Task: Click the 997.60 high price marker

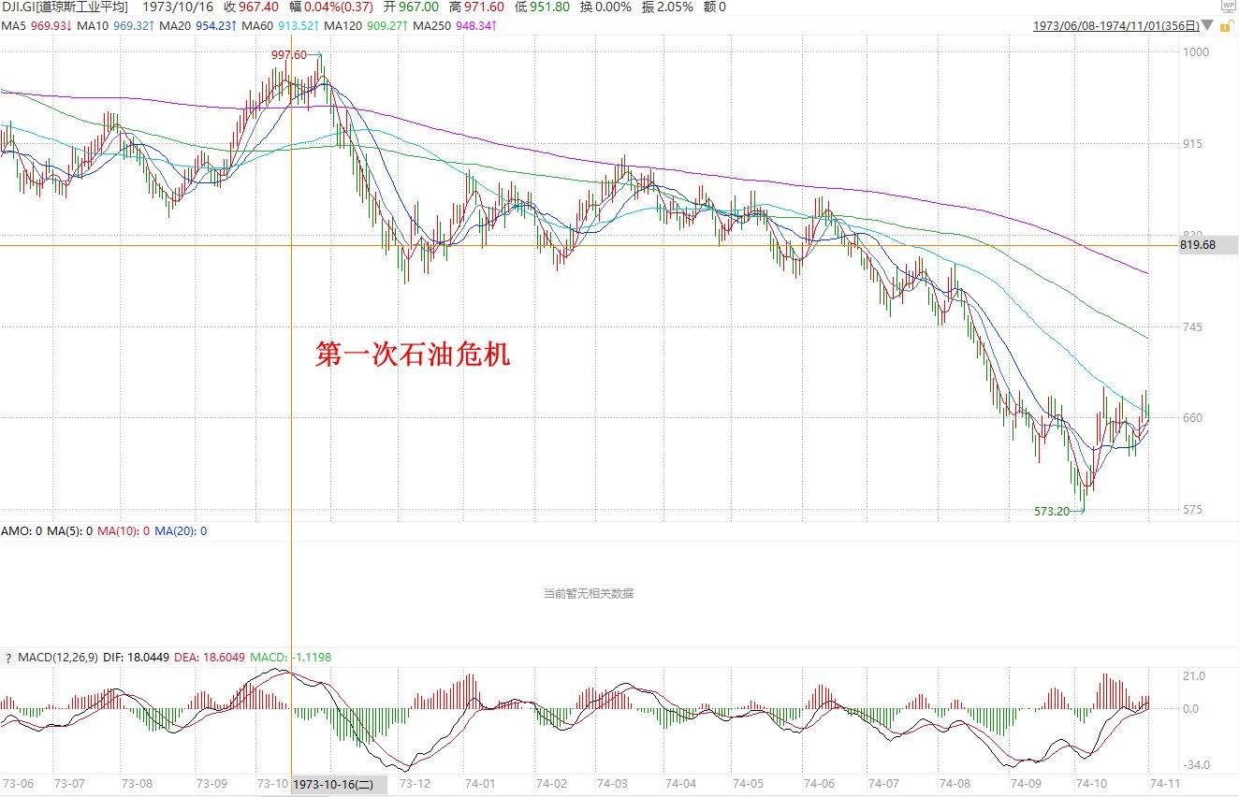Action: (288, 55)
